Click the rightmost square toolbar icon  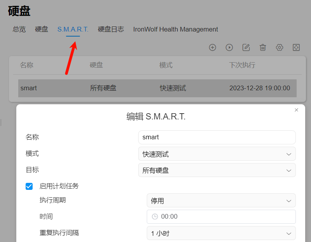pyautogui.click(x=296, y=47)
